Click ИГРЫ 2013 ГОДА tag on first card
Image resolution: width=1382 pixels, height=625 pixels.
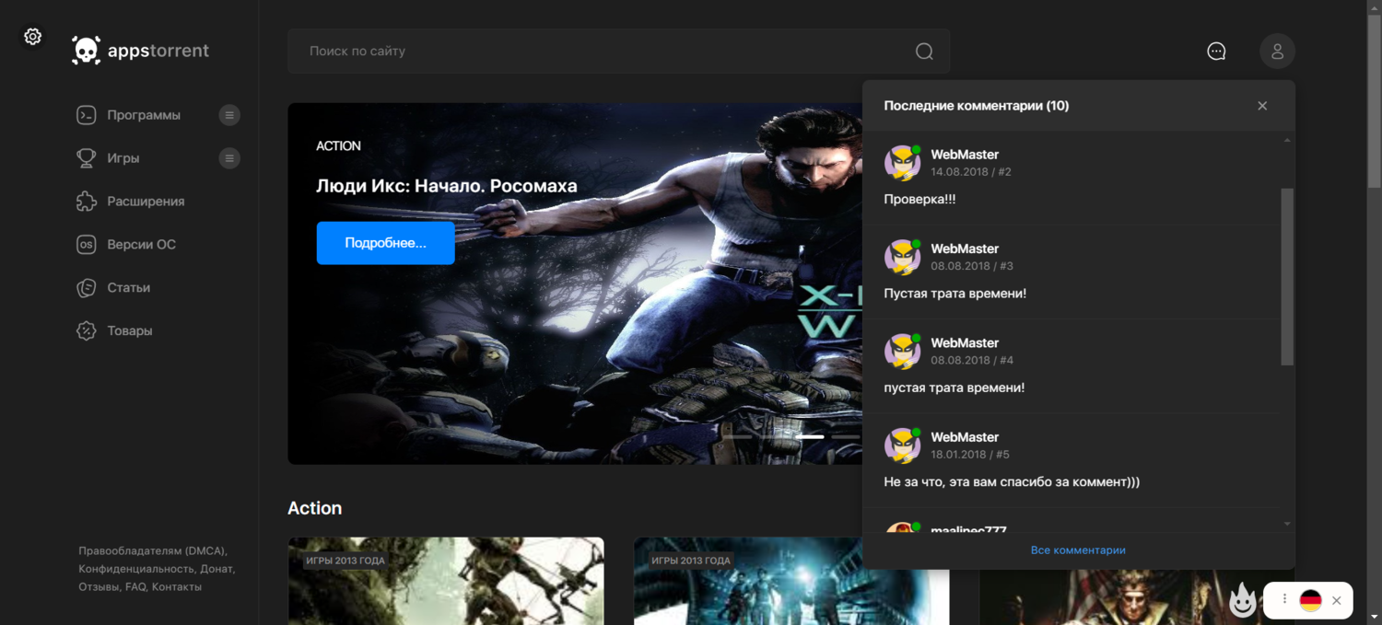(345, 561)
